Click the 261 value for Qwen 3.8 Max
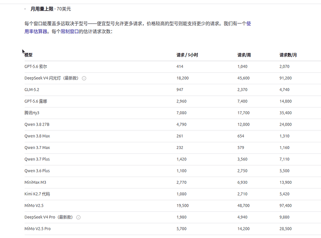 pyautogui.click(x=180, y=136)
